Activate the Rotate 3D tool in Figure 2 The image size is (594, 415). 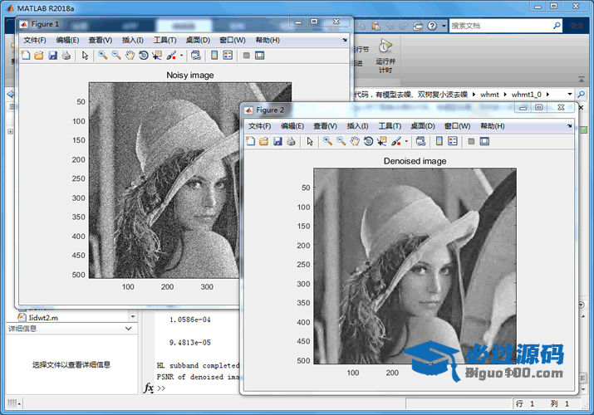(x=368, y=141)
